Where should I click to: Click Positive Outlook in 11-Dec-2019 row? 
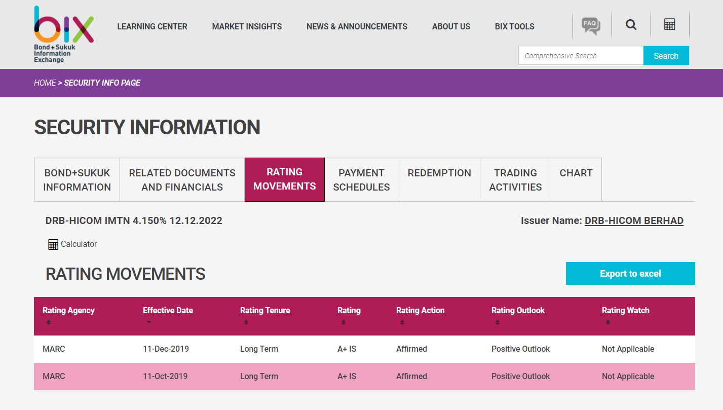coord(520,349)
